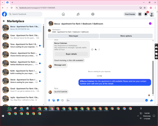Open the Keith conversation

coord(21,72)
